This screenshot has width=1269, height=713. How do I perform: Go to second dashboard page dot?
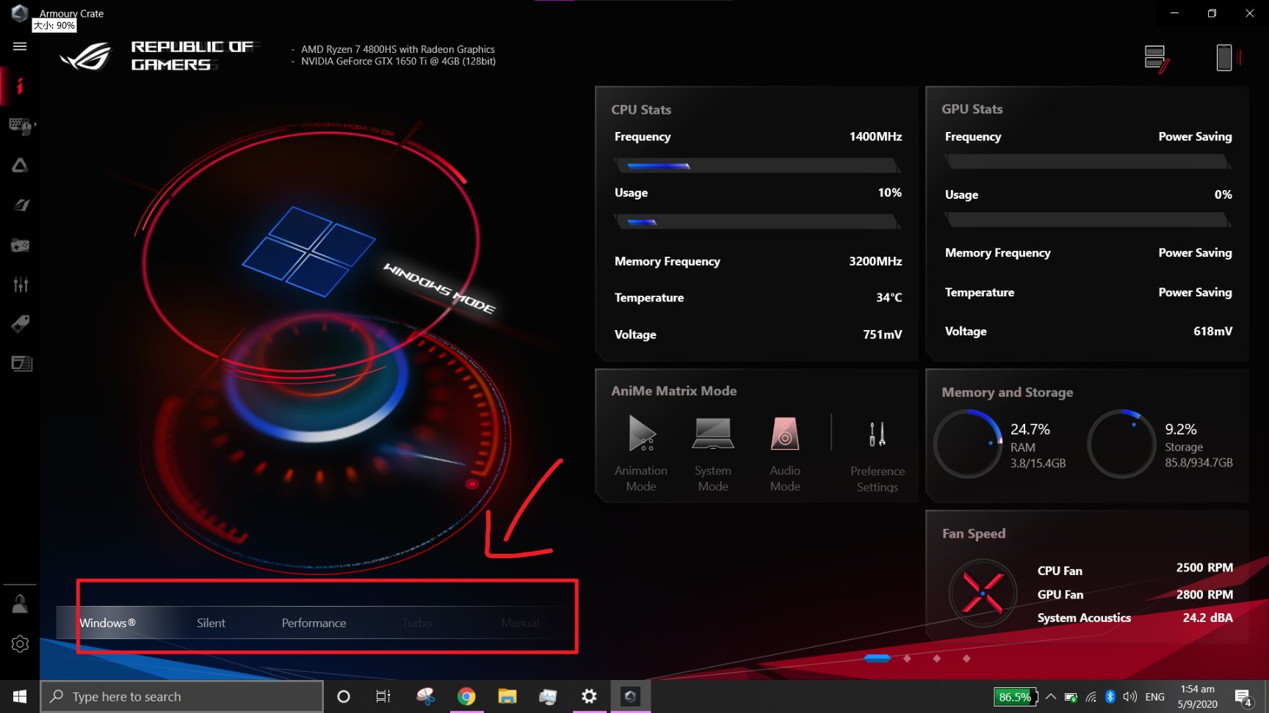(x=907, y=658)
